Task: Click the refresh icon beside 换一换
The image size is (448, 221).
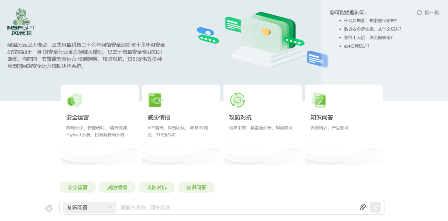Action: pyautogui.click(x=419, y=12)
